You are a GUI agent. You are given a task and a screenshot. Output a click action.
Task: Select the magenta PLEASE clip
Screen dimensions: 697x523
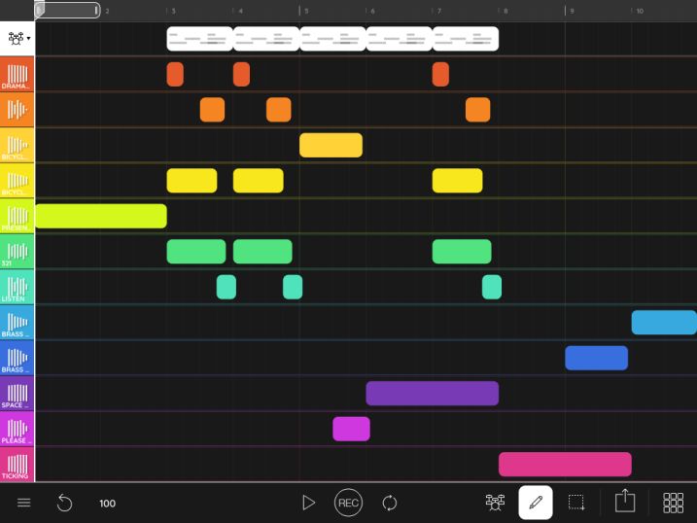point(351,429)
